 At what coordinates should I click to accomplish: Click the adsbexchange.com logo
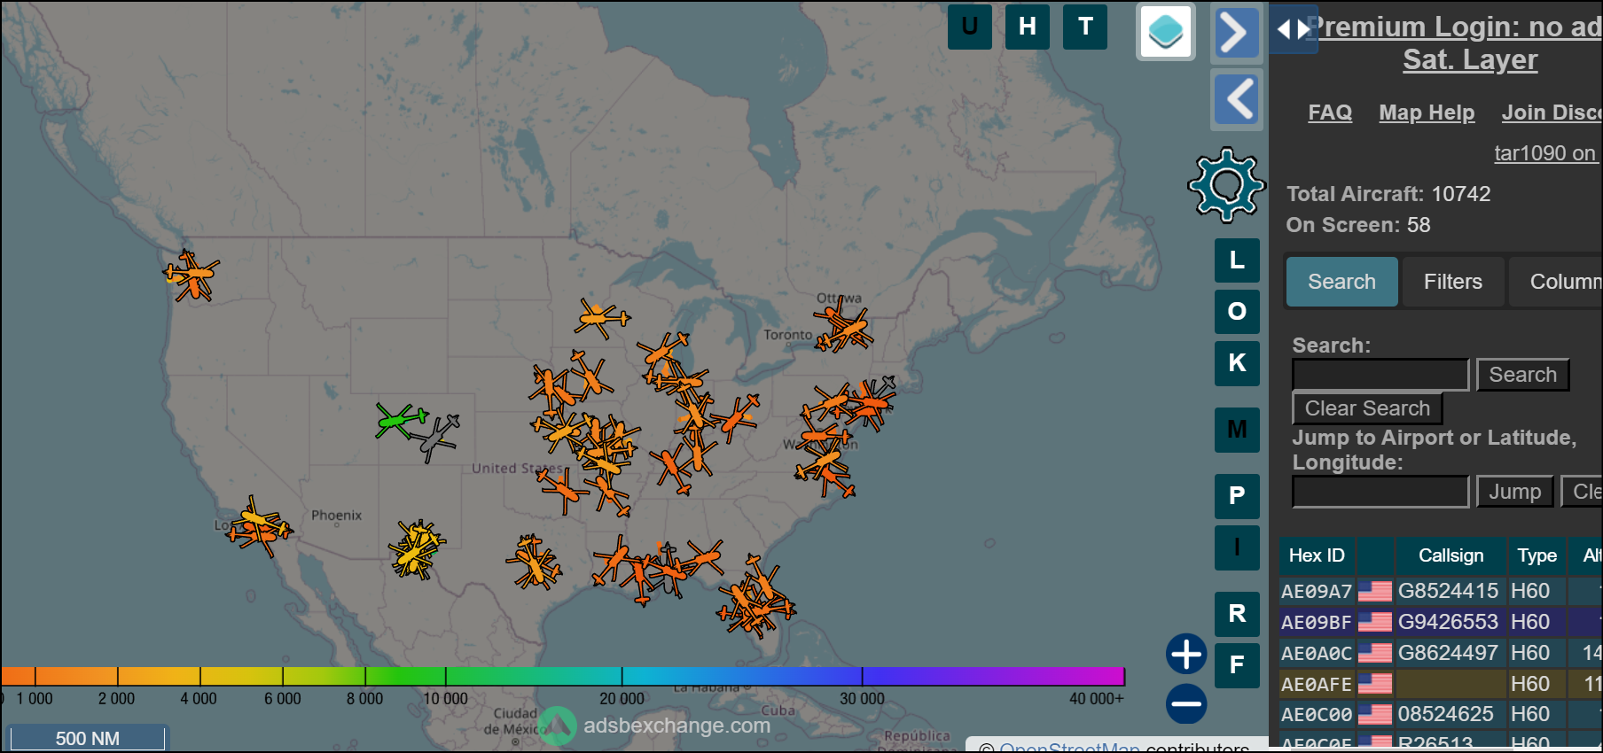(654, 726)
